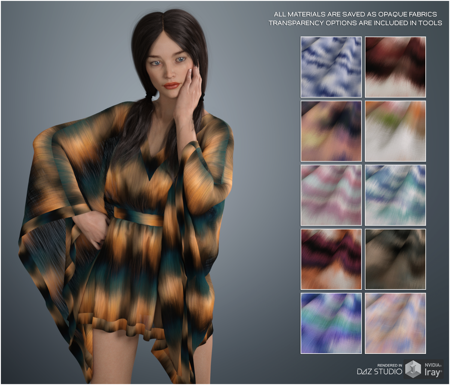Select the burgundy and orange fabric swatch

(331, 259)
